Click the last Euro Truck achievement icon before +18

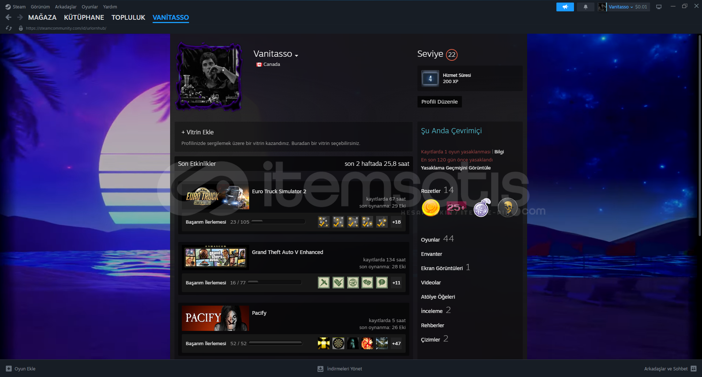(x=382, y=222)
